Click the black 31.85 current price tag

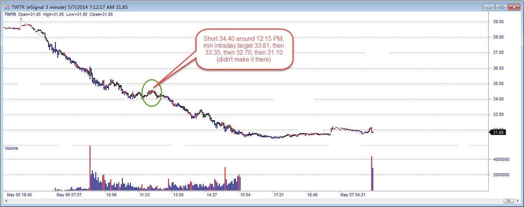pos(498,132)
